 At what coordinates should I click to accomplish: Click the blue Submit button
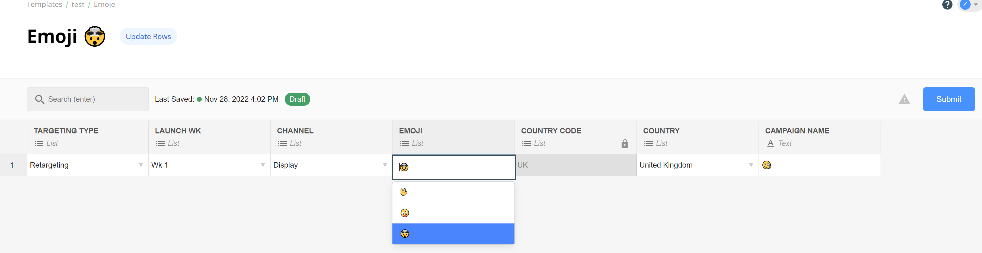pyautogui.click(x=948, y=100)
